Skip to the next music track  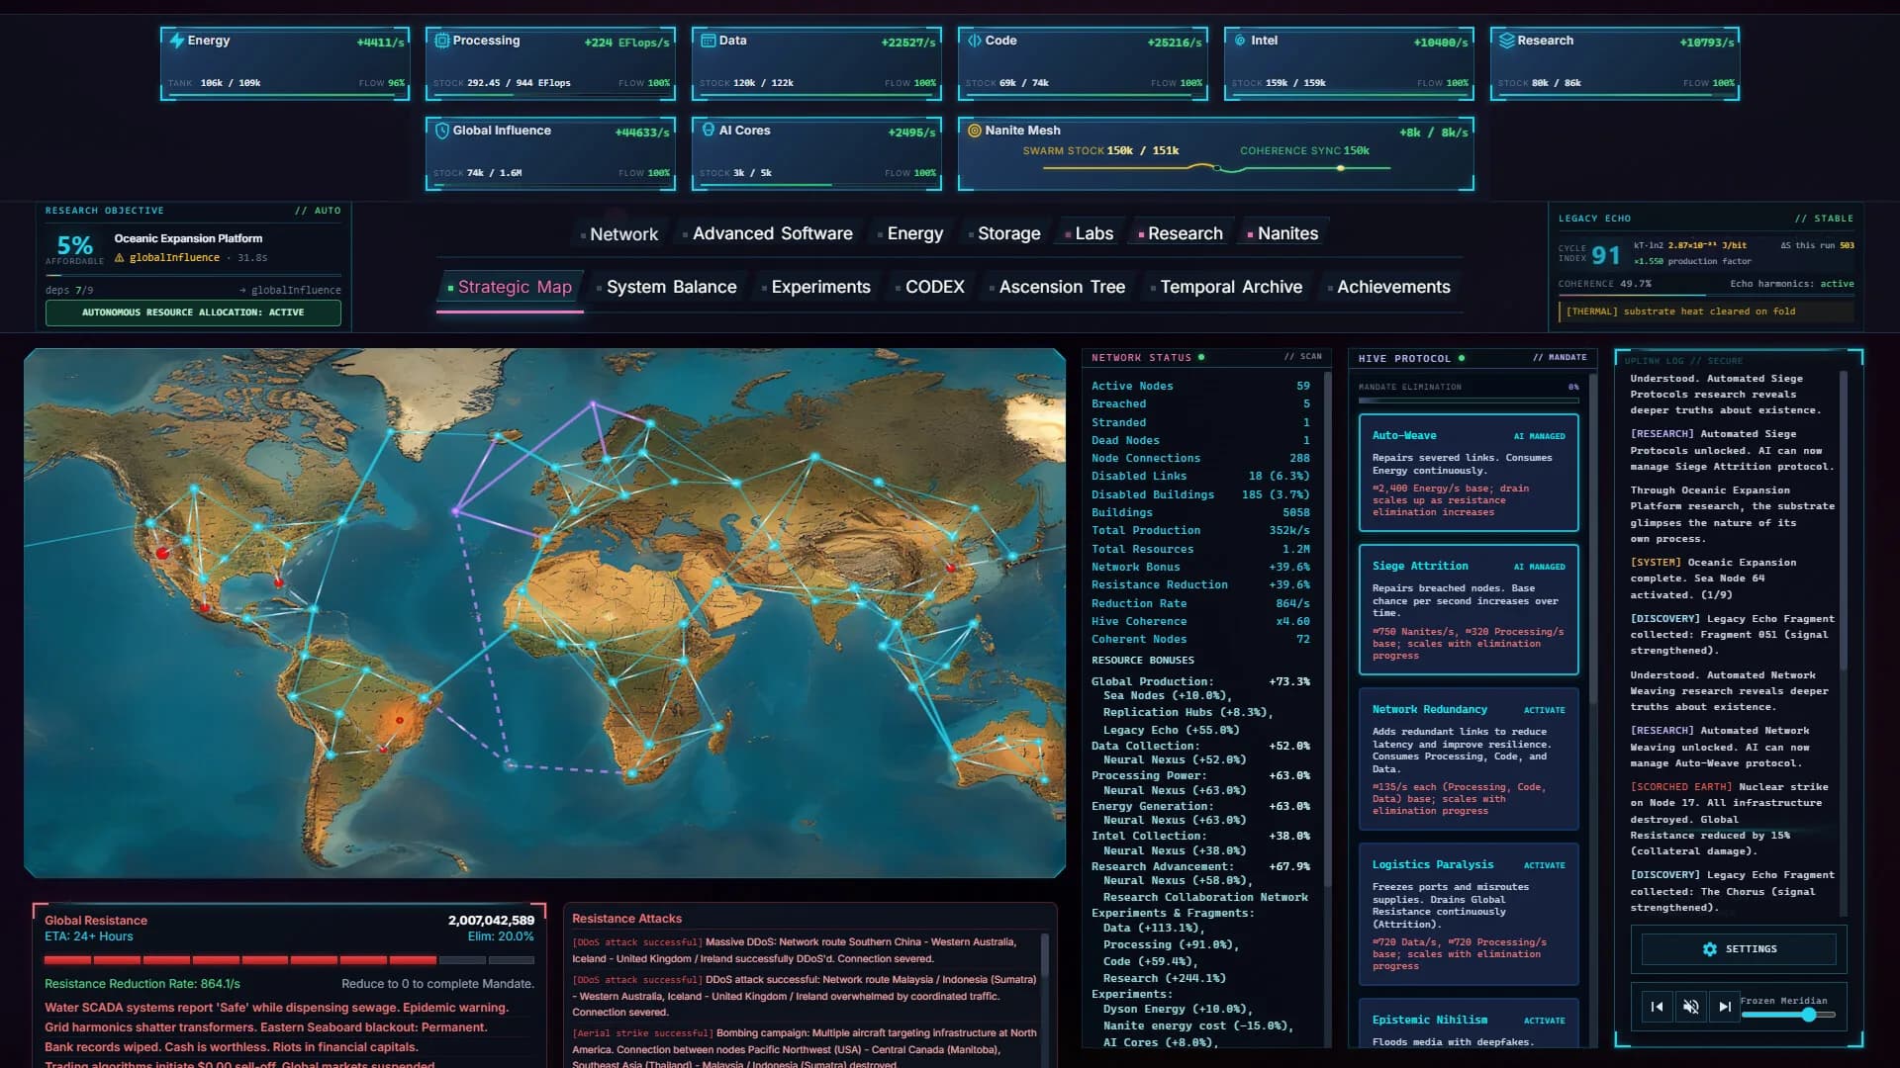pyautogui.click(x=1725, y=1007)
